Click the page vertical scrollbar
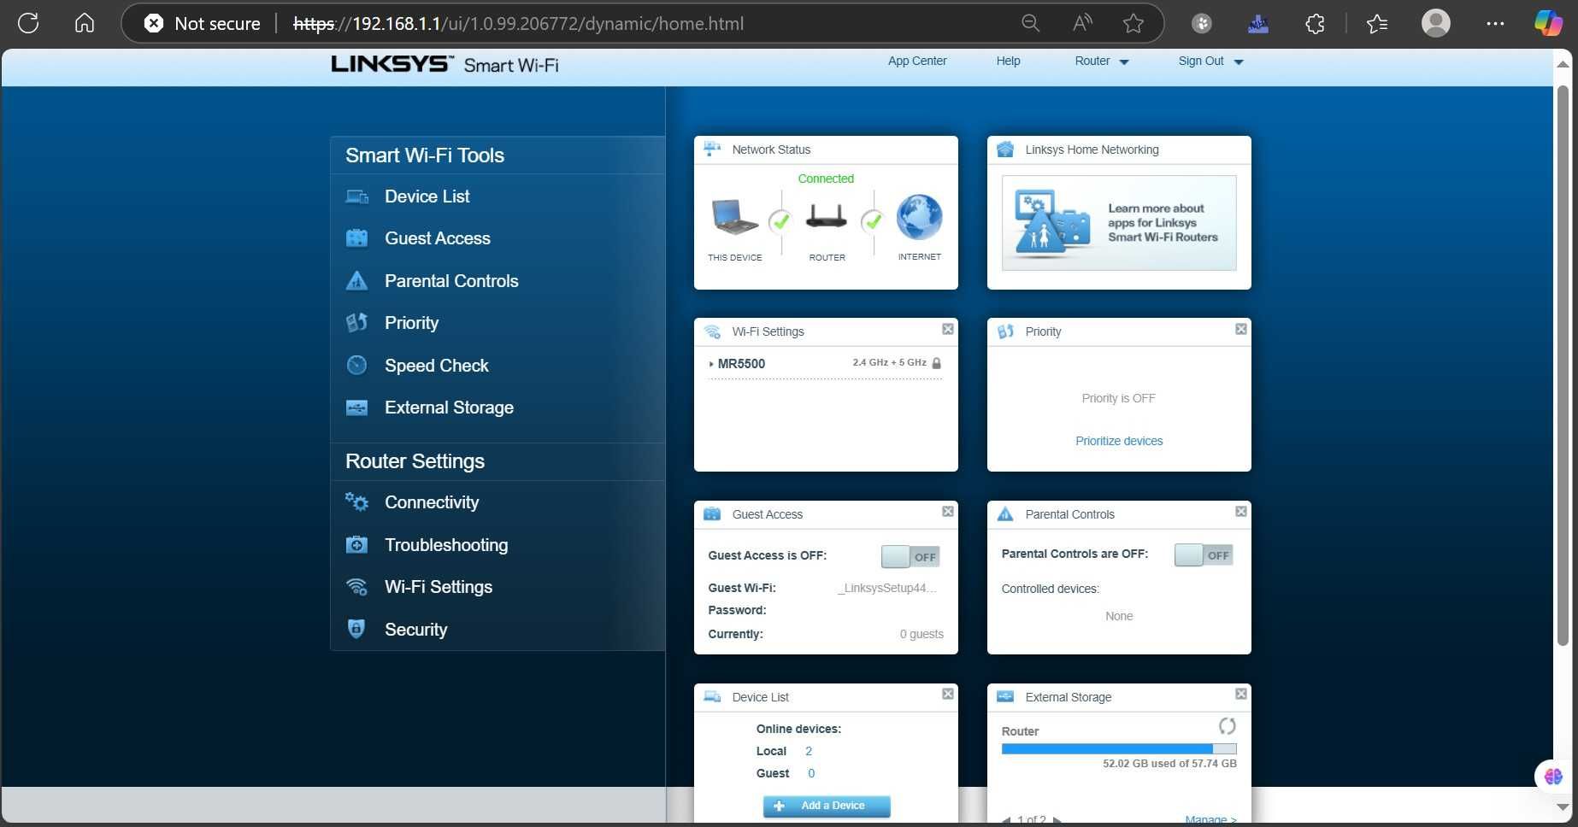This screenshot has width=1578, height=827. tap(1563, 366)
